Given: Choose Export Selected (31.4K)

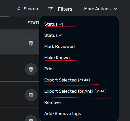Looking at the screenshot, I should [x=67, y=80].
